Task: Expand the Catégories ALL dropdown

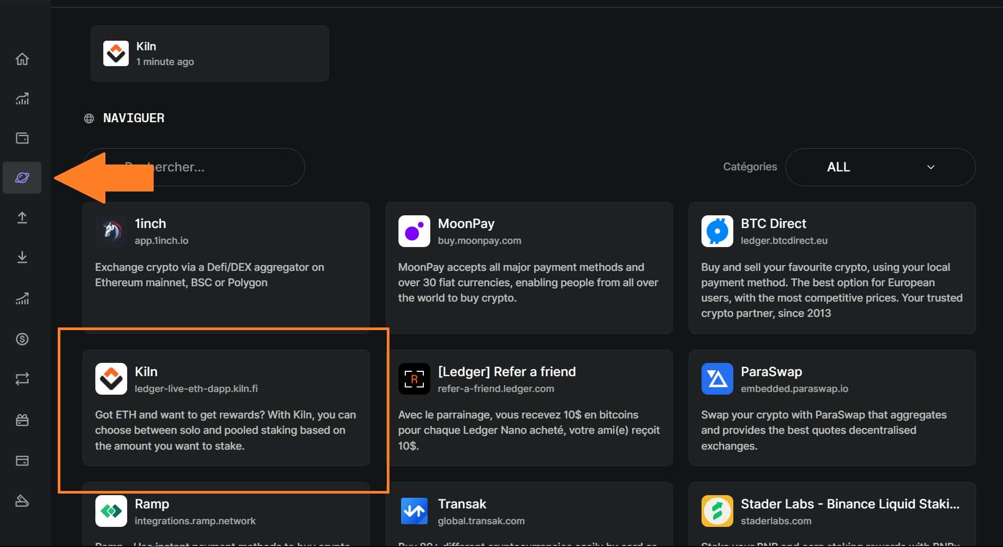Action: click(880, 167)
